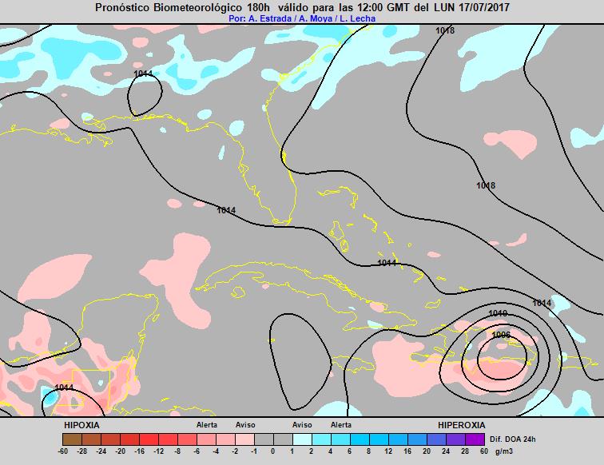Screen dimensions: 604x465
Task: Click the positive '4' scale value
Action: tap(331, 451)
